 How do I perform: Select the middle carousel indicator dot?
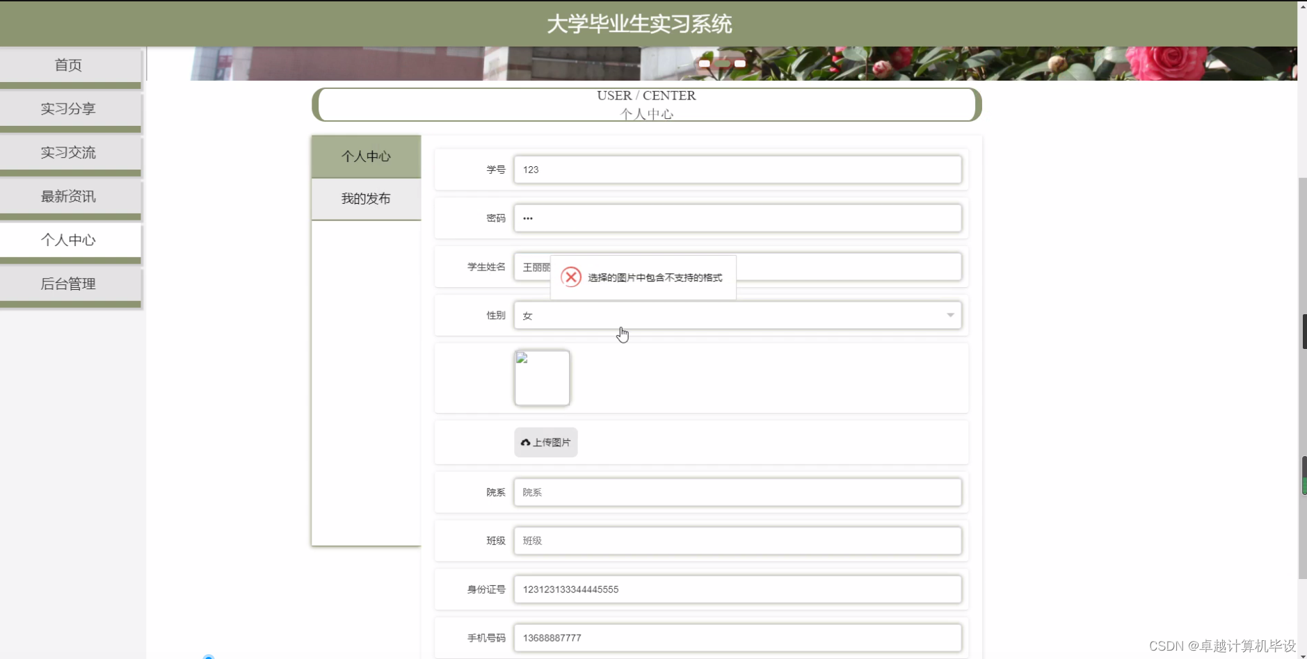click(x=723, y=63)
